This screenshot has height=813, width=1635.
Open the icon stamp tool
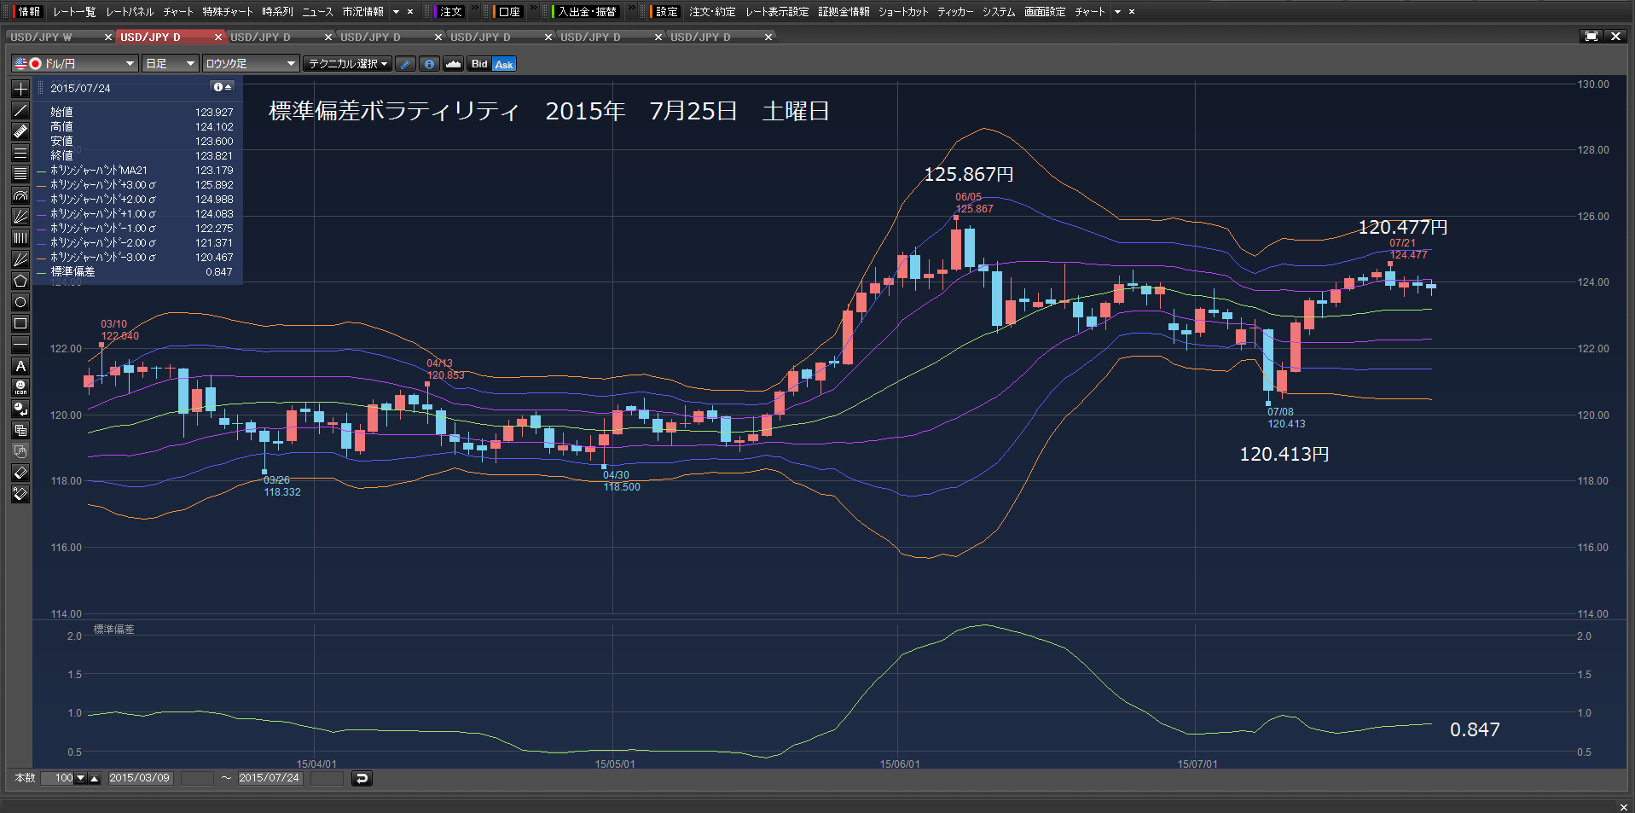point(20,387)
